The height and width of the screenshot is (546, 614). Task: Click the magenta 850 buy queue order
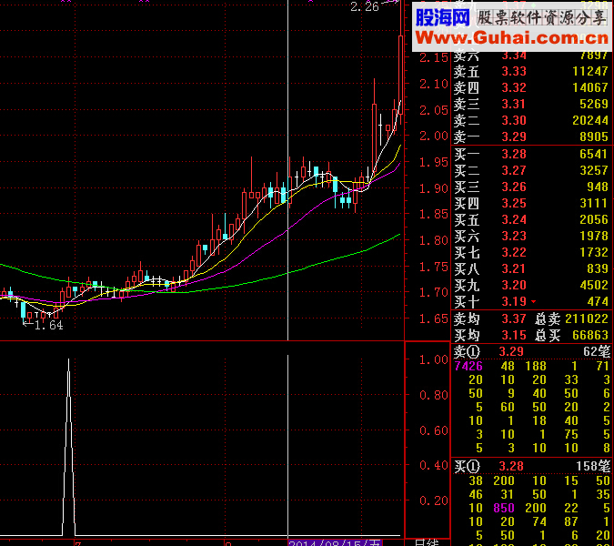[x=504, y=509]
